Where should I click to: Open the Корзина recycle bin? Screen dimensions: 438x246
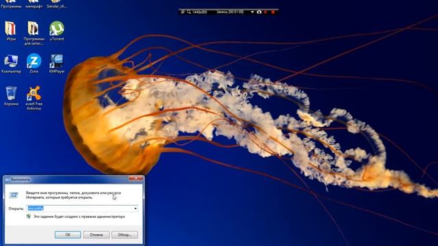point(11,96)
